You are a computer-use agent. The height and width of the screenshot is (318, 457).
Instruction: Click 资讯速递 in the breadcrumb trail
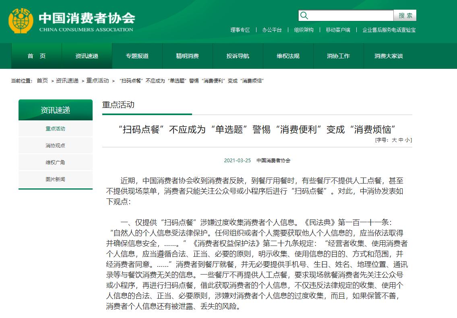click(67, 81)
